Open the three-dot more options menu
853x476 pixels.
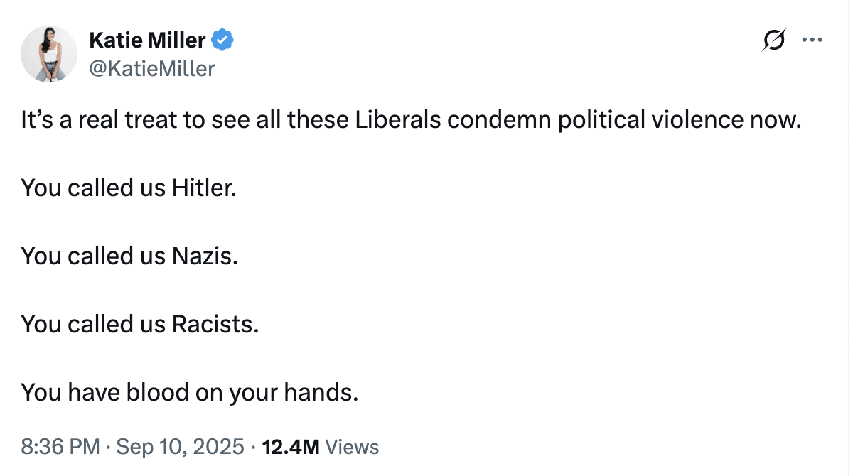click(x=812, y=40)
